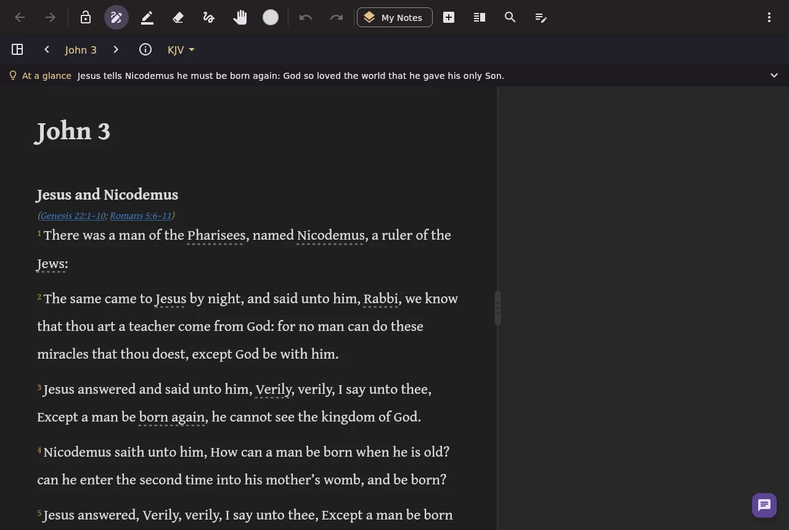Viewport: 789px width, 530px height.
Task: Open Genesis 22:1–10 cross reference
Action: 73,216
